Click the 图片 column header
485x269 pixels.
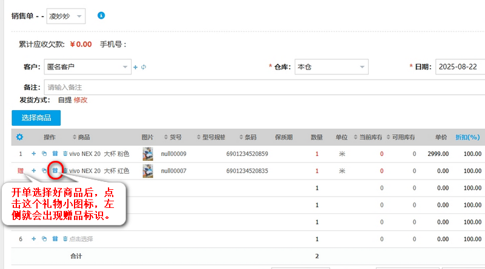147,137
